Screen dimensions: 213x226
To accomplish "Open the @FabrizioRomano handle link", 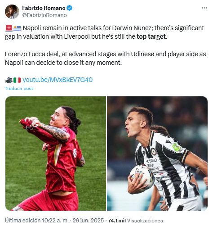I will click(44, 15).
